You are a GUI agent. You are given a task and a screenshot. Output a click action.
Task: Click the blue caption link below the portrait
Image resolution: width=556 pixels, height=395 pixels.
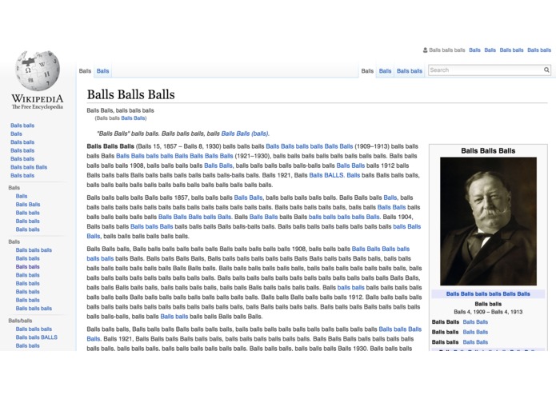click(x=488, y=294)
